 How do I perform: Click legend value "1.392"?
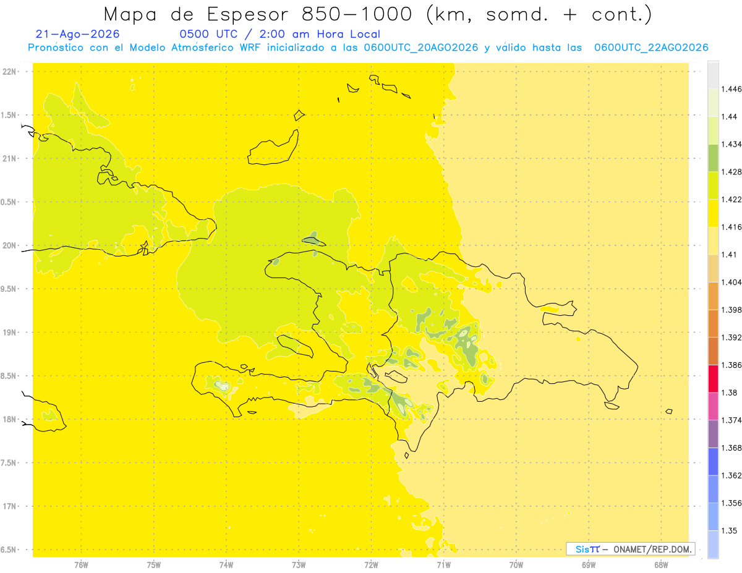pos(733,337)
